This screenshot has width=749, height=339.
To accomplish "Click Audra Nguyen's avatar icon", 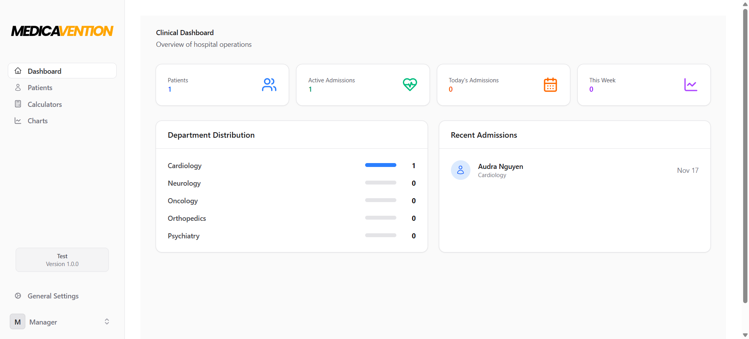I will point(461,170).
